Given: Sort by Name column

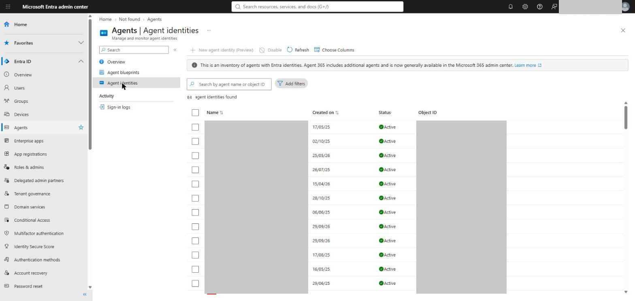Looking at the screenshot, I should (215, 112).
